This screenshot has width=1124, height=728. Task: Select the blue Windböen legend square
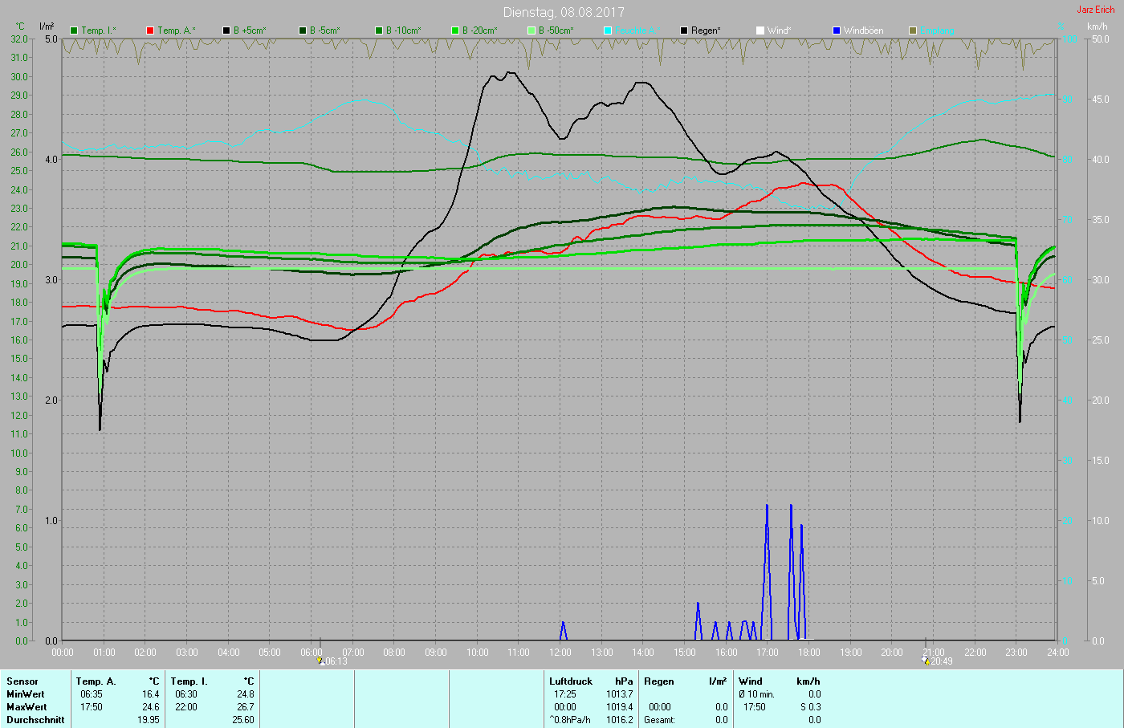pos(837,31)
